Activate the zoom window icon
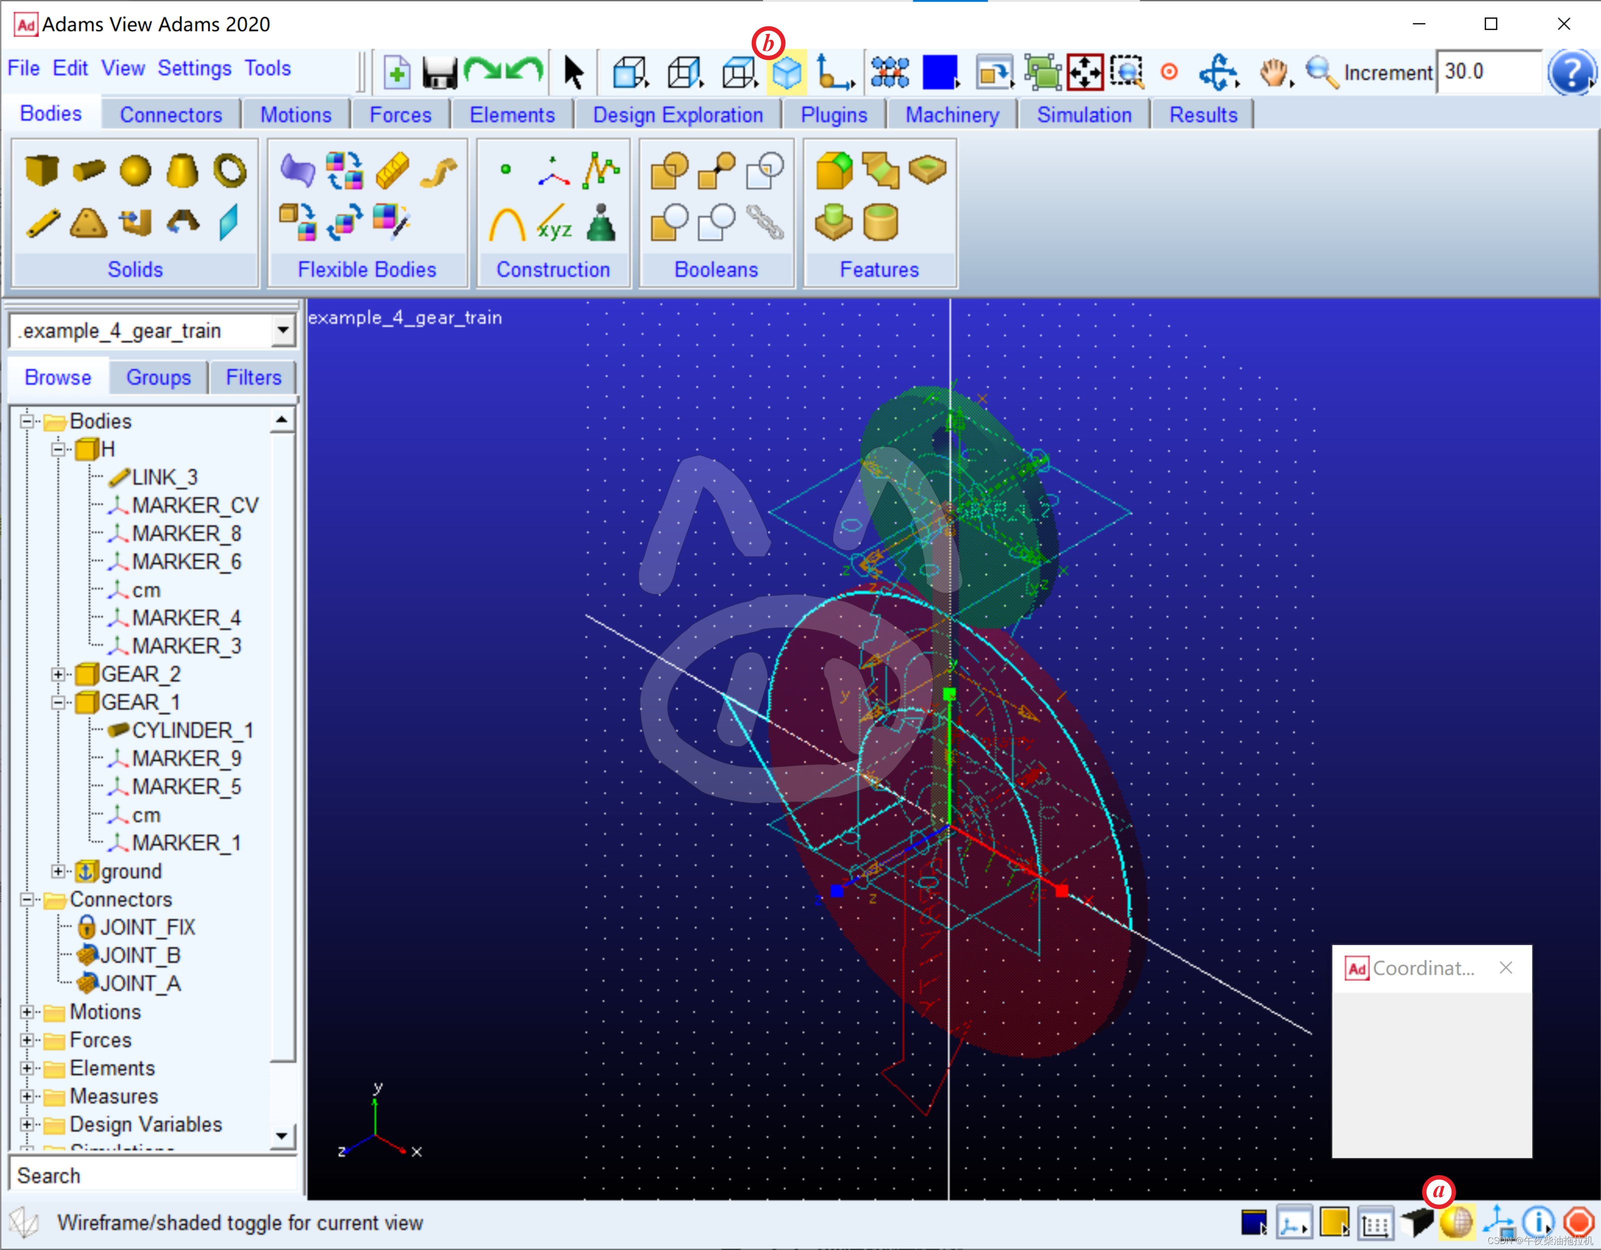Image resolution: width=1601 pixels, height=1250 pixels. pos(1127,72)
